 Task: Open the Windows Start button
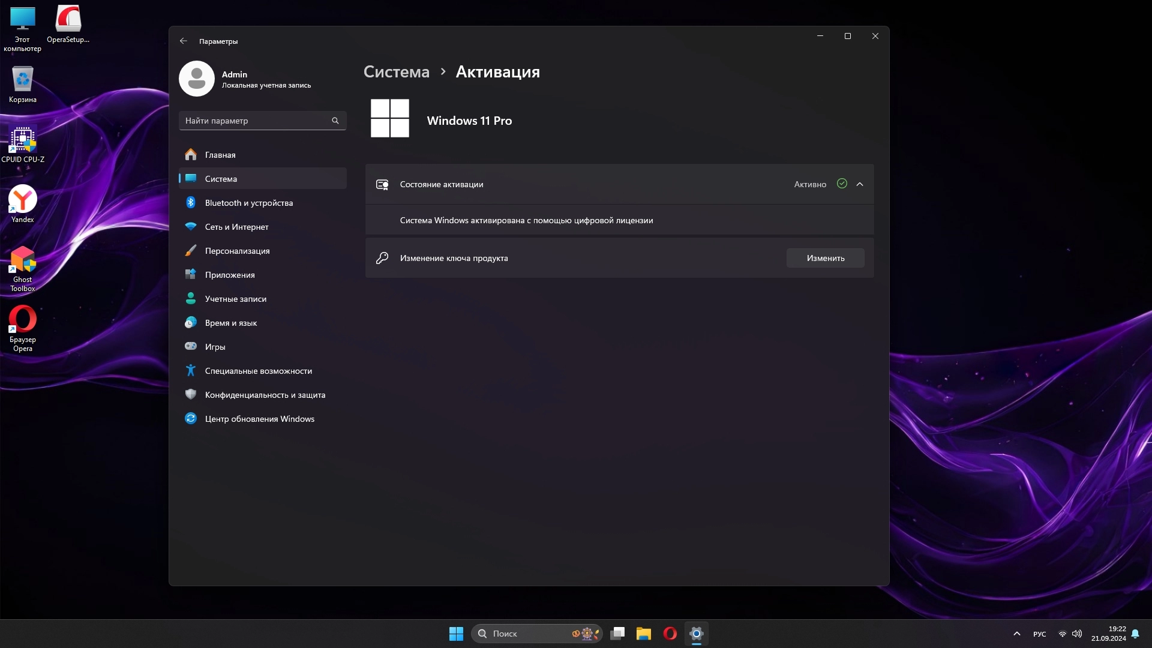tap(456, 634)
